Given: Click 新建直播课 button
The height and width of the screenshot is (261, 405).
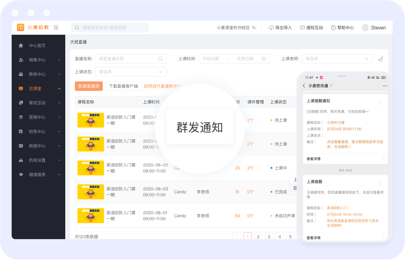Looking at the screenshot, I should click(89, 86).
